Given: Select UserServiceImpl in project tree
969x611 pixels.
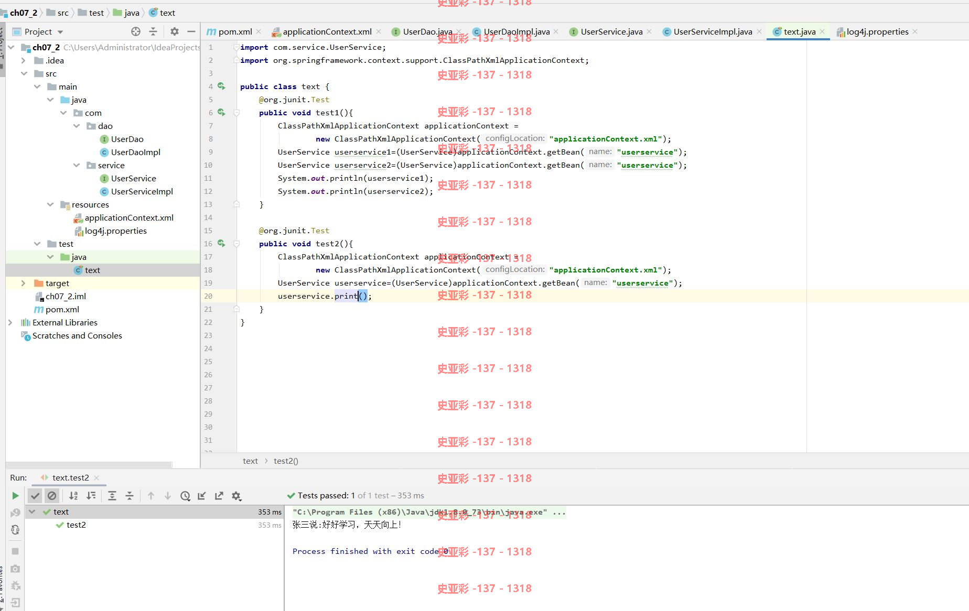Looking at the screenshot, I should (x=142, y=191).
